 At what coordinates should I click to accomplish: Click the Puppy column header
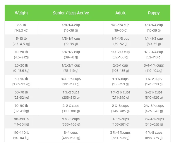click(154, 13)
